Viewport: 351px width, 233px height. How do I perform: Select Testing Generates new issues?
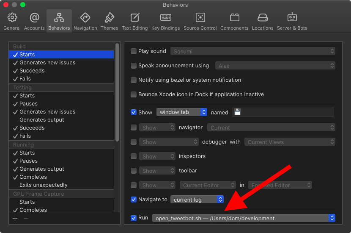61,112
